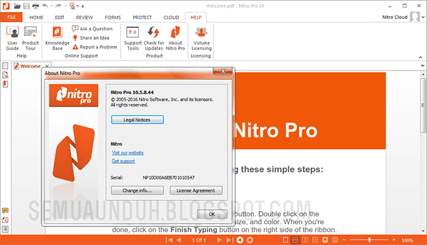
Task: Open Volume Licensing
Action: [x=201, y=38]
